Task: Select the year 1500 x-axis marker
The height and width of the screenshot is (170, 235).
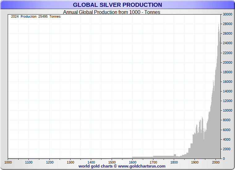Action: pos(112,162)
